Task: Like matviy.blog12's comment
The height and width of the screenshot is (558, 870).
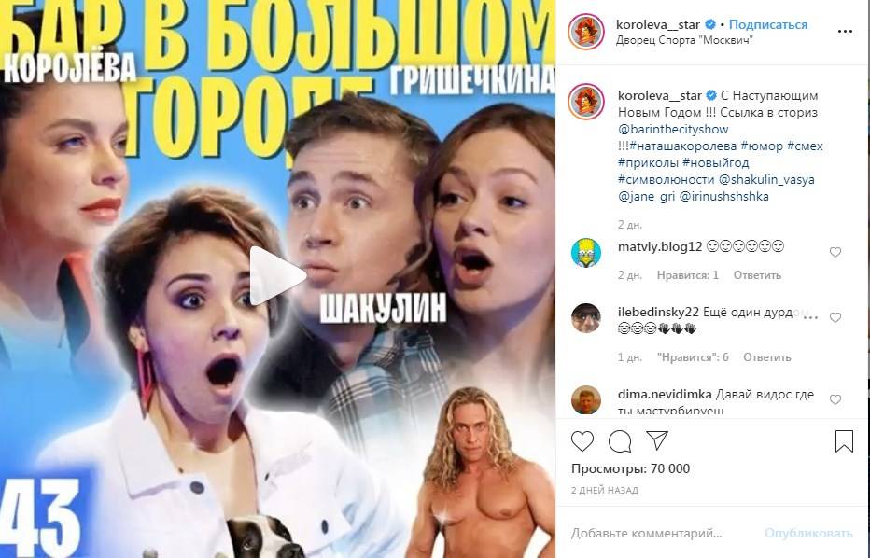Action: (835, 252)
